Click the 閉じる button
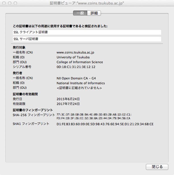 click(157, 167)
